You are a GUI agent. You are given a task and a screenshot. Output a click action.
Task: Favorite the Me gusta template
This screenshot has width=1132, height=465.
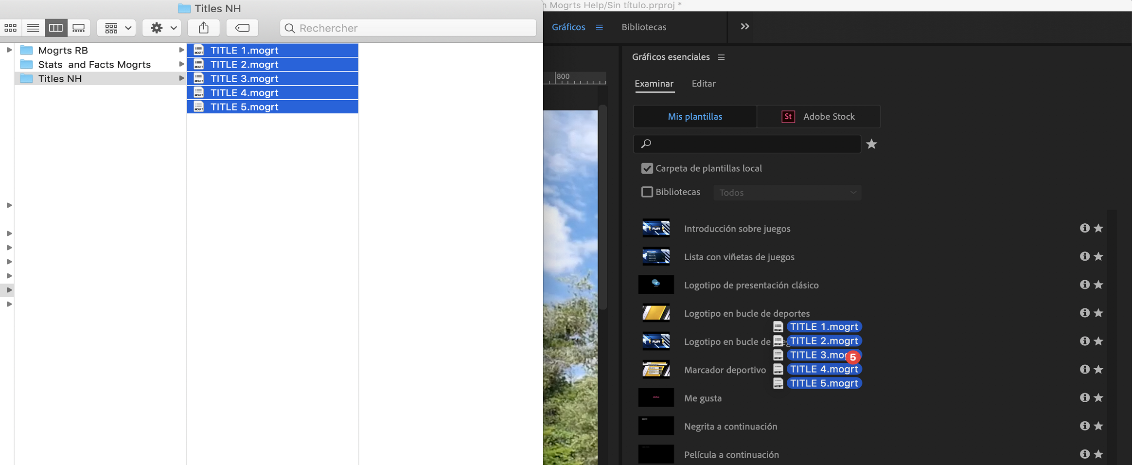pyautogui.click(x=1098, y=397)
